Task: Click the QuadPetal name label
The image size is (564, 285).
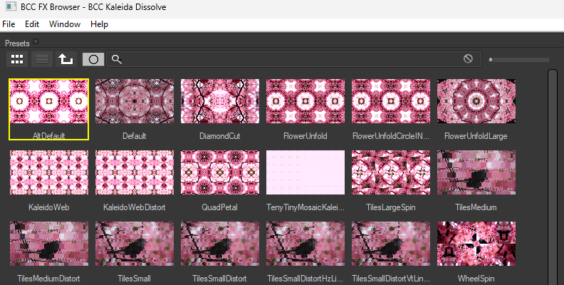Action: [x=220, y=207]
